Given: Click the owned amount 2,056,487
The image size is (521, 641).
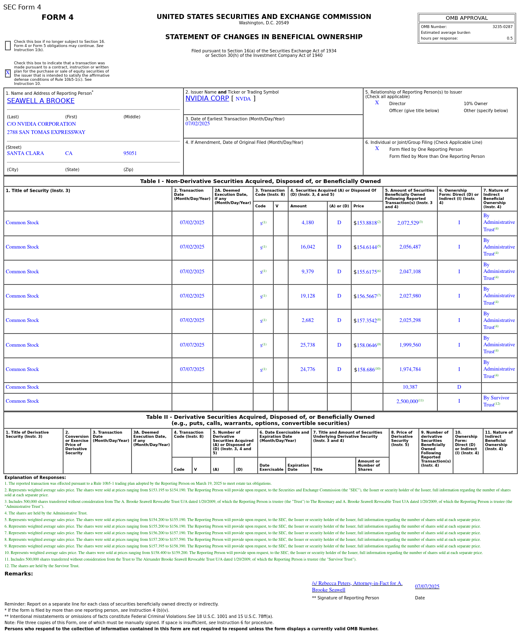Looking at the screenshot, I should click(410, 247).
